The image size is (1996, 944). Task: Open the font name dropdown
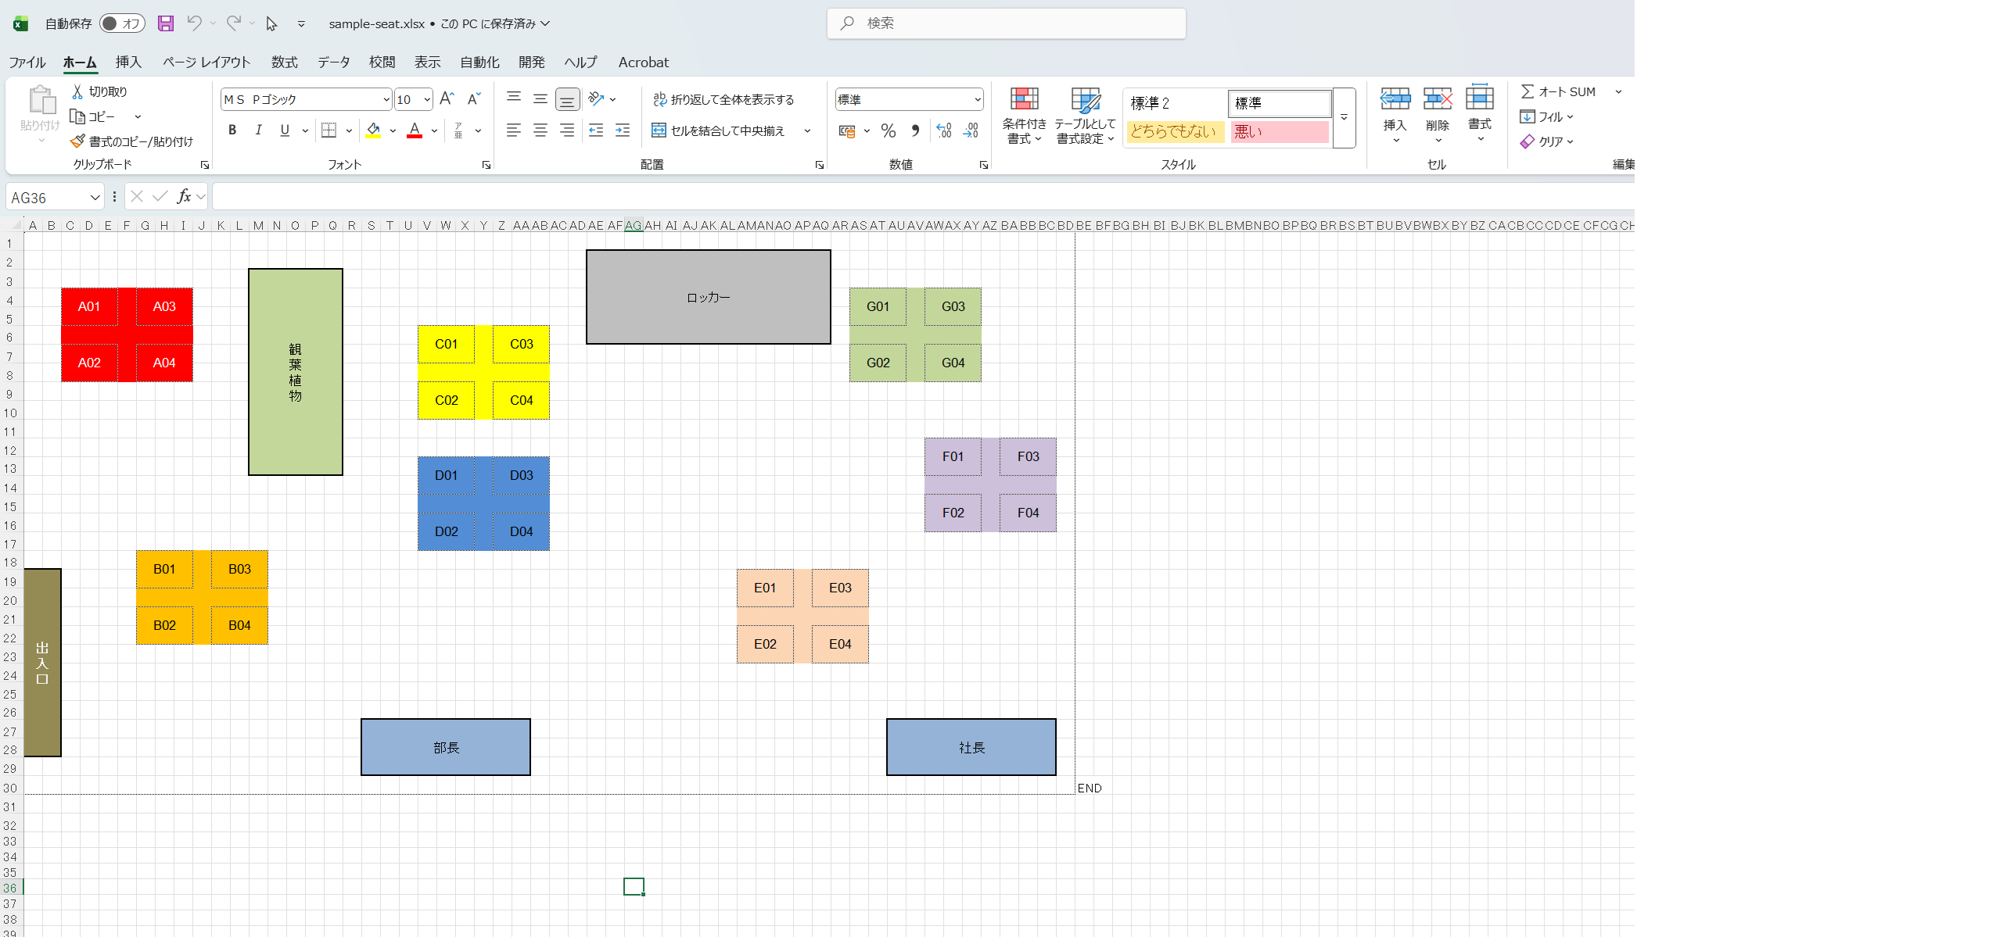pos(386,99)
